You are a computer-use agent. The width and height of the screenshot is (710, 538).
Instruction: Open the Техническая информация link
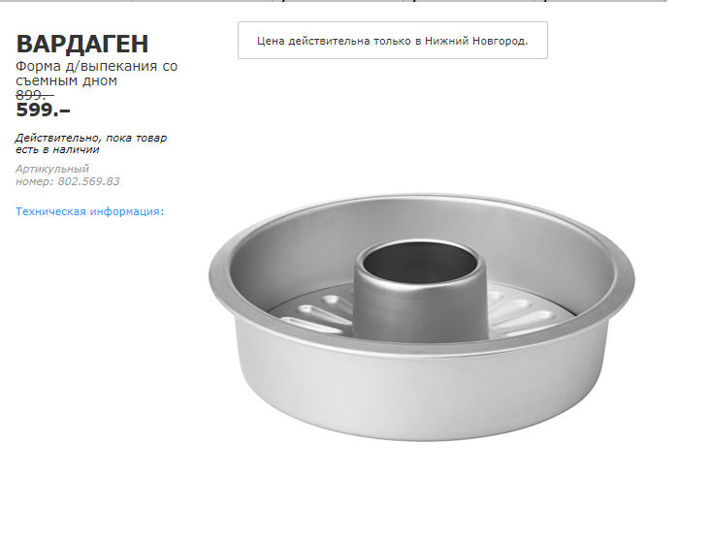pyautogui.click(x=89, y=211)
